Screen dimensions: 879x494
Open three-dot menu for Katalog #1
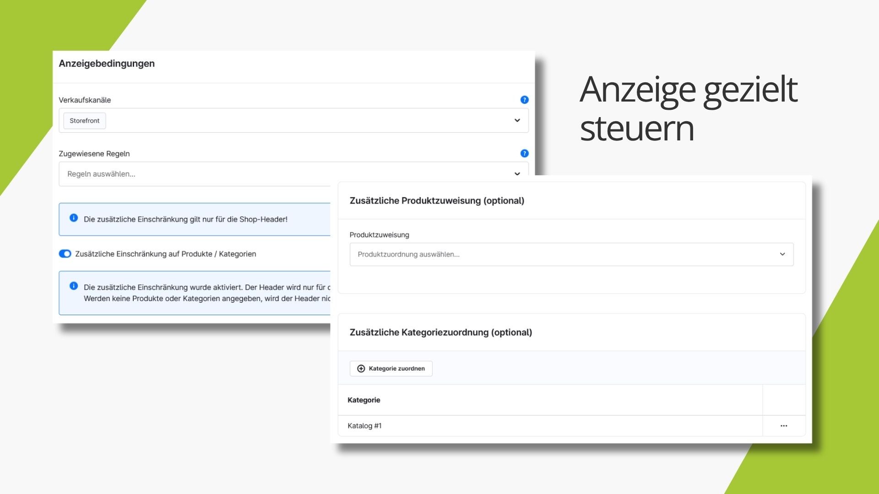(784, 426)
